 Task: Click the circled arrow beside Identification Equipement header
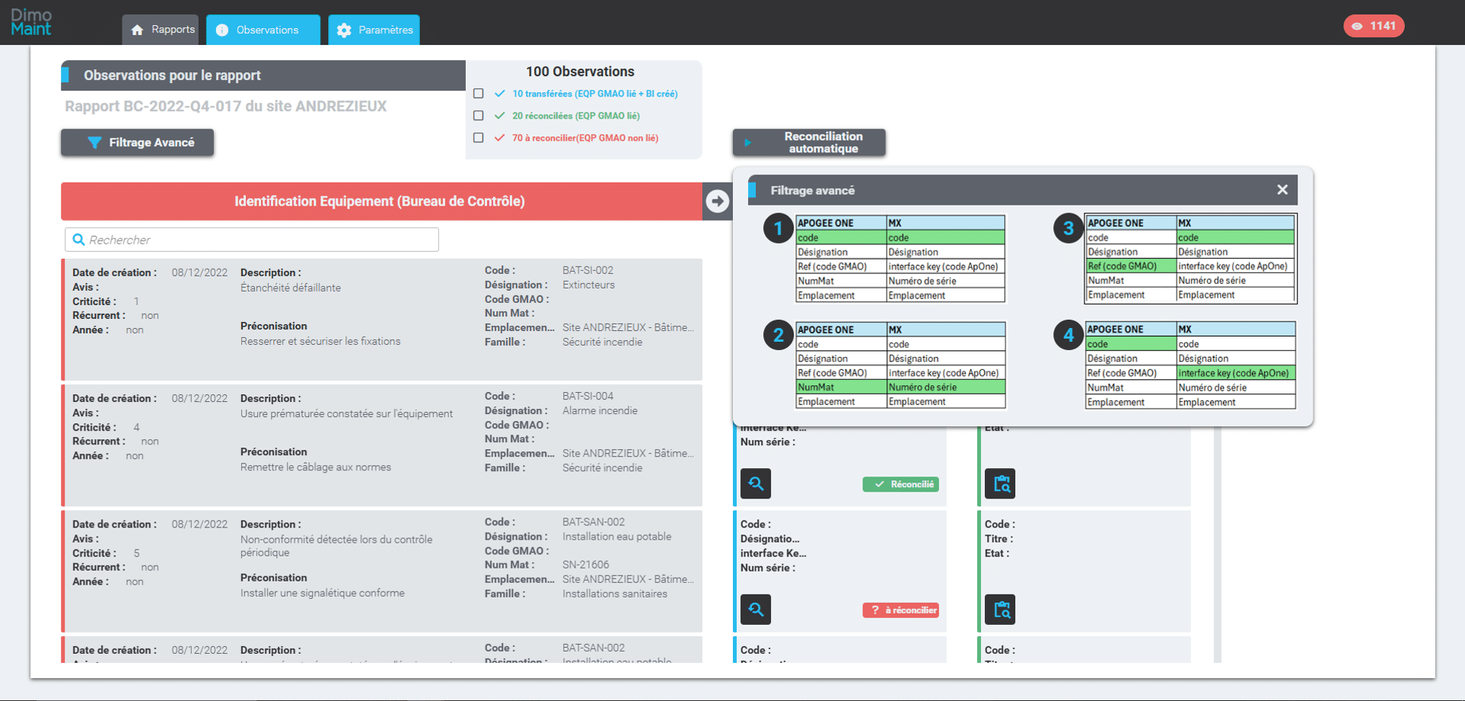click(x=717, y=201)
